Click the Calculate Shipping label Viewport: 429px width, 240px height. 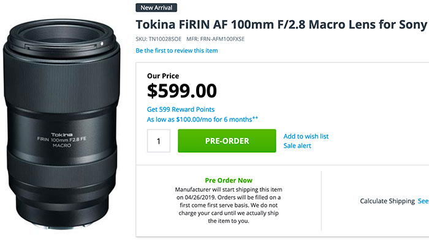click(387, 201)
